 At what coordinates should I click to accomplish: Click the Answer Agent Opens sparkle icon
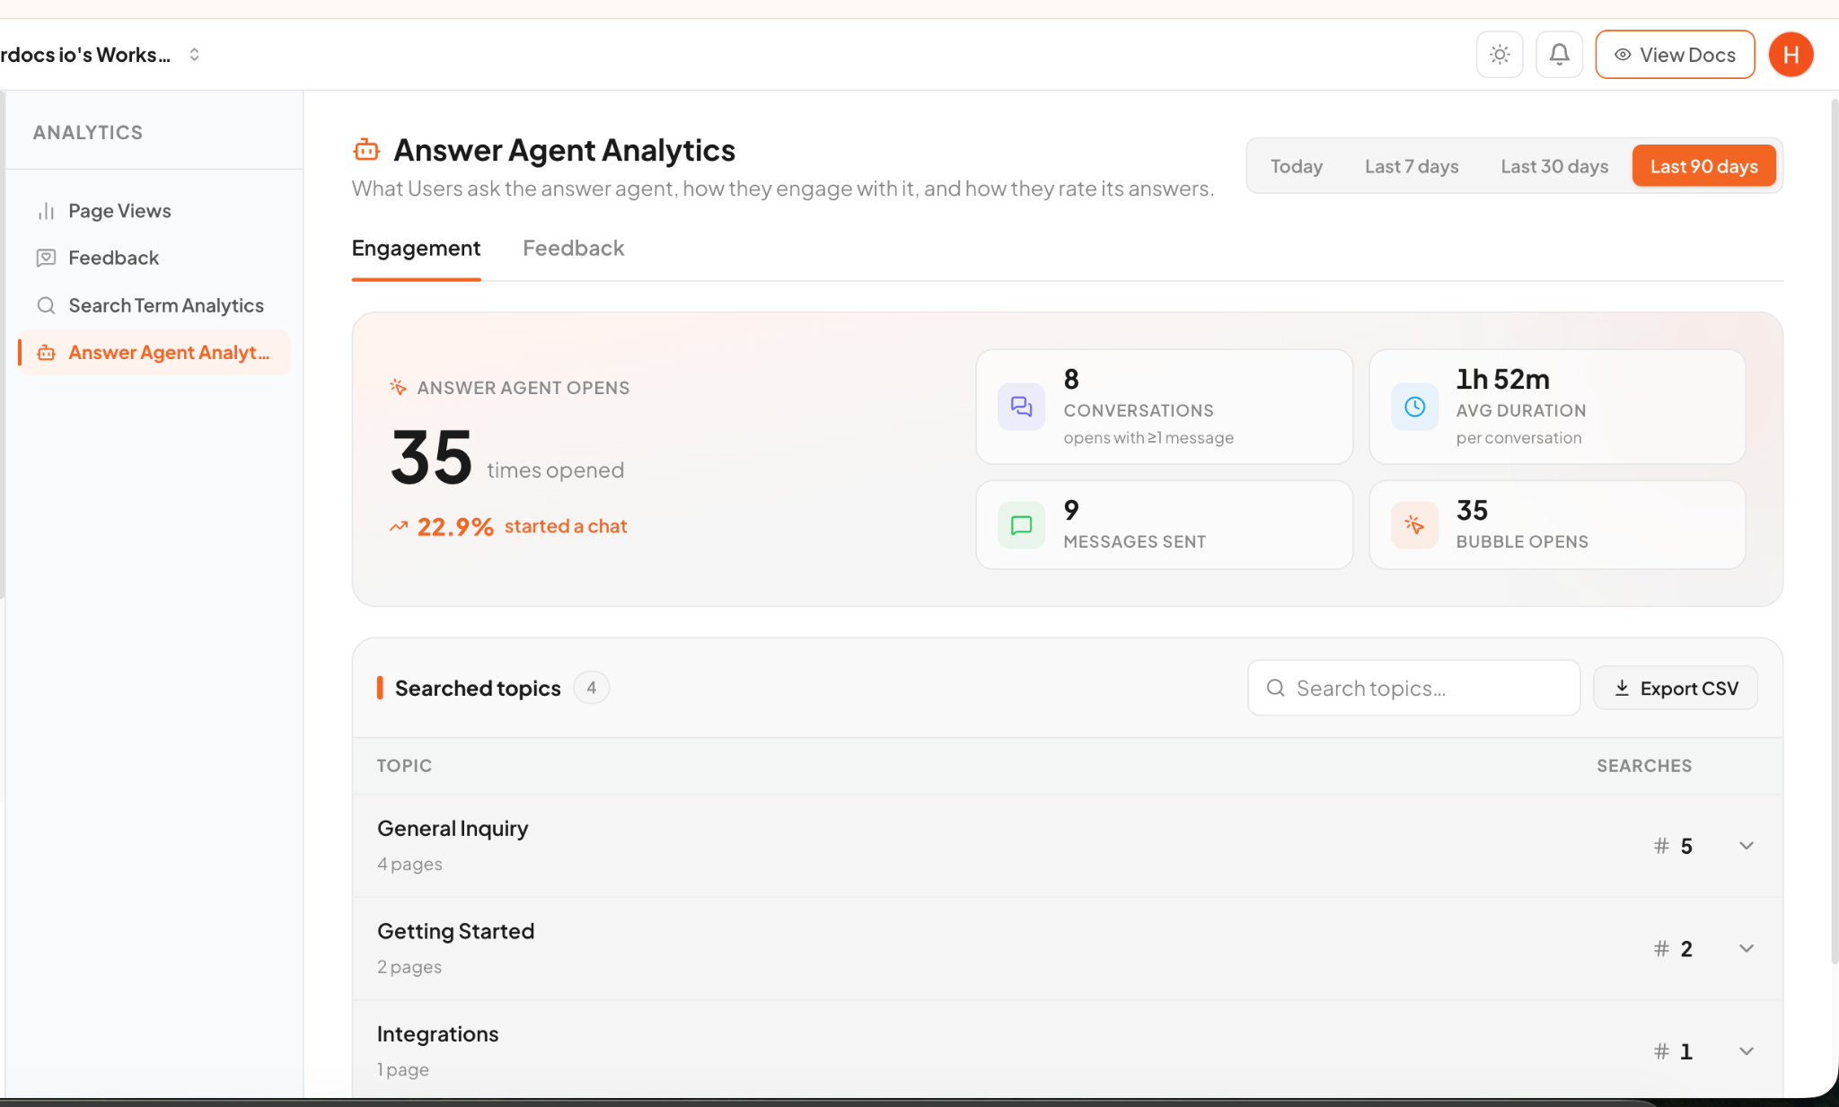(398, 387)
